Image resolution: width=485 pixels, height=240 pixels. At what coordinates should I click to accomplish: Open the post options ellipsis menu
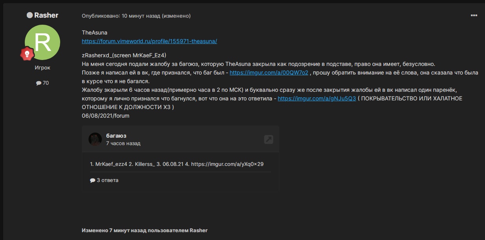pos(474,16)
